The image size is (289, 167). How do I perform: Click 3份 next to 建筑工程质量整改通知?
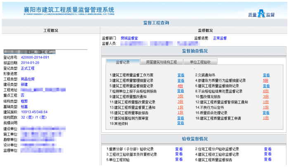tap(180, 96)
